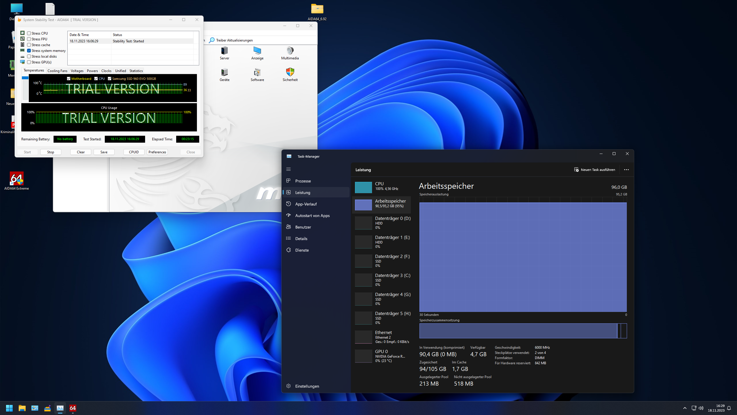737x415 pixels.
Task: Select Datenträger 3 (C:) entry
Action: [x=381, y=280]
